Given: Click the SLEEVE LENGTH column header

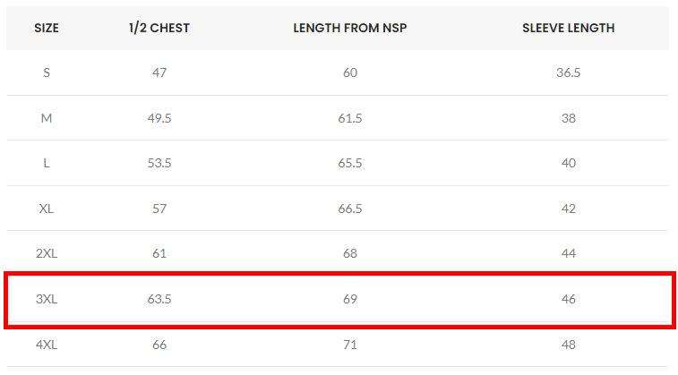Looking at the screenshot, I should [568, 28].
